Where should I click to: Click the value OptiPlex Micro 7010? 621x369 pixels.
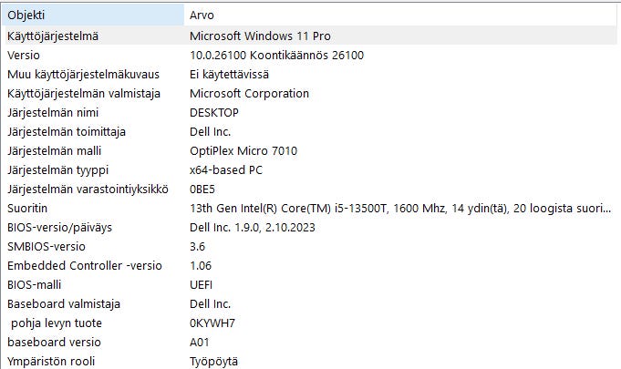(243, 150)
